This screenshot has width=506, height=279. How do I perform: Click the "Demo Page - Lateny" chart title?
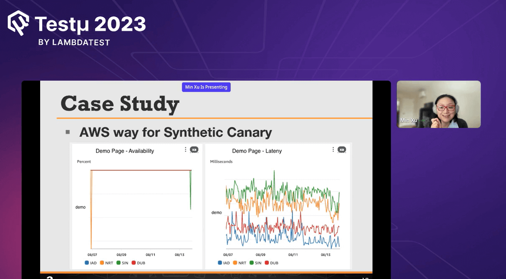(257, 151)
